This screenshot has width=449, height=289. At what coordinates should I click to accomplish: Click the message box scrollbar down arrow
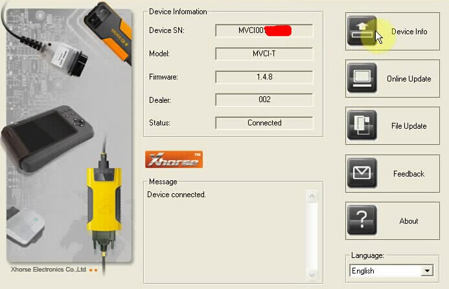[x=312, y=275]
